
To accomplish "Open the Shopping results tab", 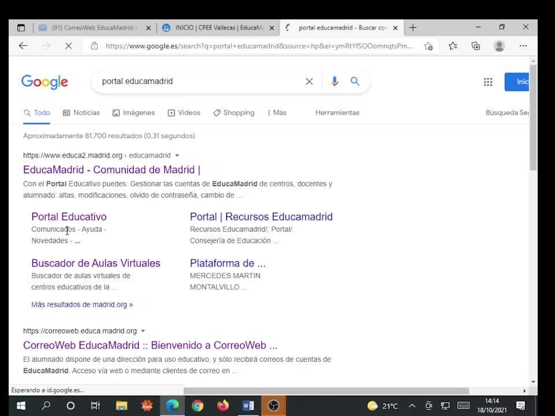I will coord(234,113).
